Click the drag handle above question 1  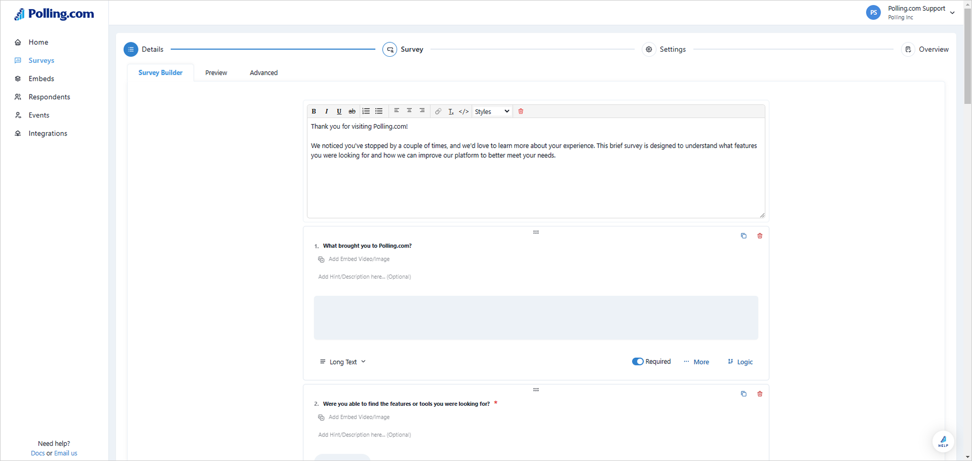coord(536,232)
